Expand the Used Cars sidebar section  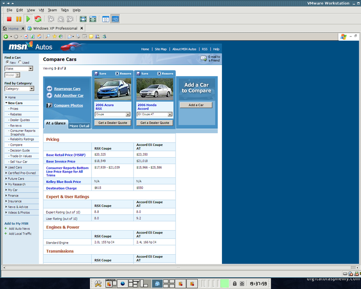pyautogui.click(x=6, y=168)
